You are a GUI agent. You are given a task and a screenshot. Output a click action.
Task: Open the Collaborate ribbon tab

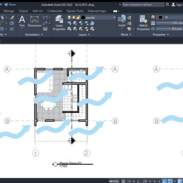(54, 11)
